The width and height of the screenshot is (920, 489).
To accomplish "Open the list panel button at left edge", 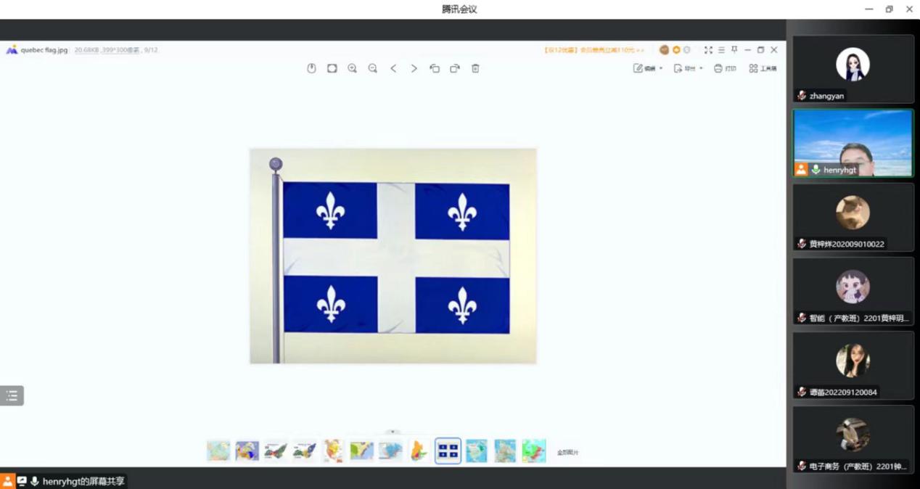I will coord(12,395).
